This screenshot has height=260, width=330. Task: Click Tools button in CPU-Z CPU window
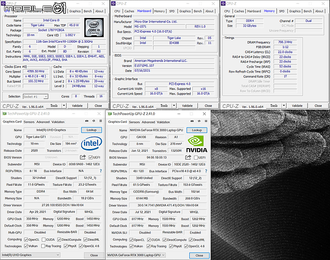(54, 105)
